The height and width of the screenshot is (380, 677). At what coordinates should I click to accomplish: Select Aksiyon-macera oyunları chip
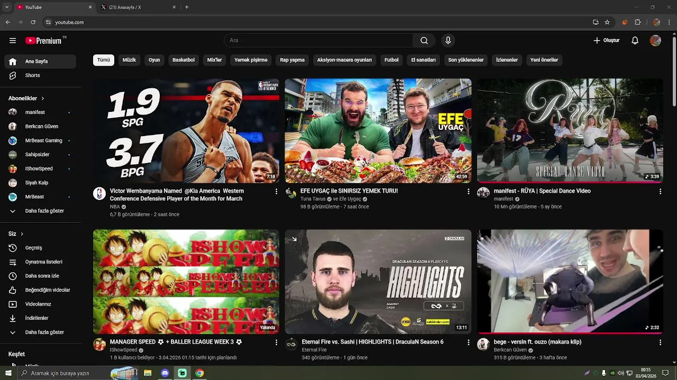[344, 60]
